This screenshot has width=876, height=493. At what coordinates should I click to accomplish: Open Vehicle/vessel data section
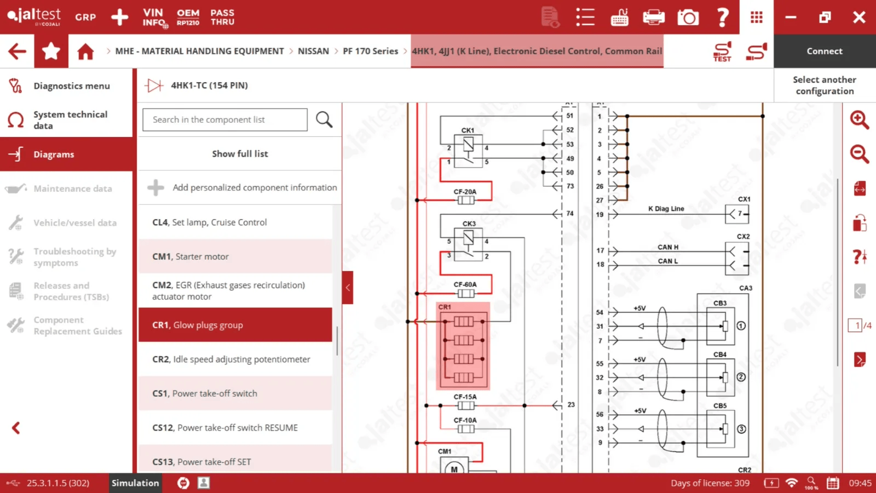(x=66, y=223)
